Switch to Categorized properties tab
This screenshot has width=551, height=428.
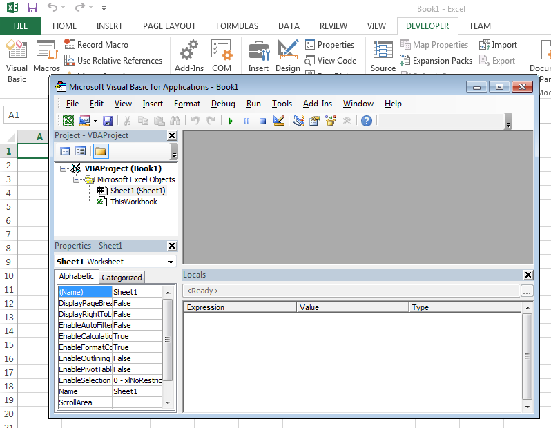tap(122, 278)
